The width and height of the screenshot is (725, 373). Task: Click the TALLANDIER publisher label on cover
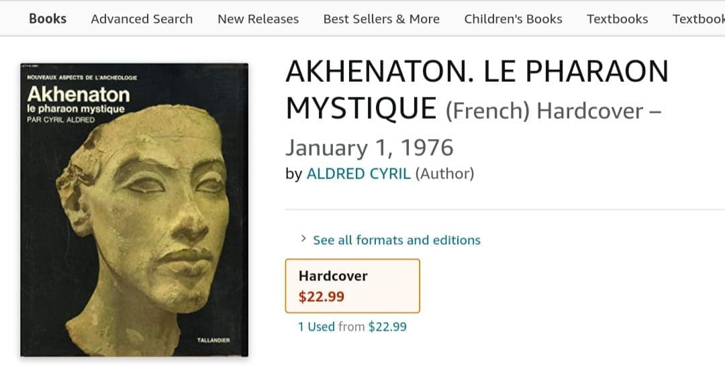click(x=213, y=340)
